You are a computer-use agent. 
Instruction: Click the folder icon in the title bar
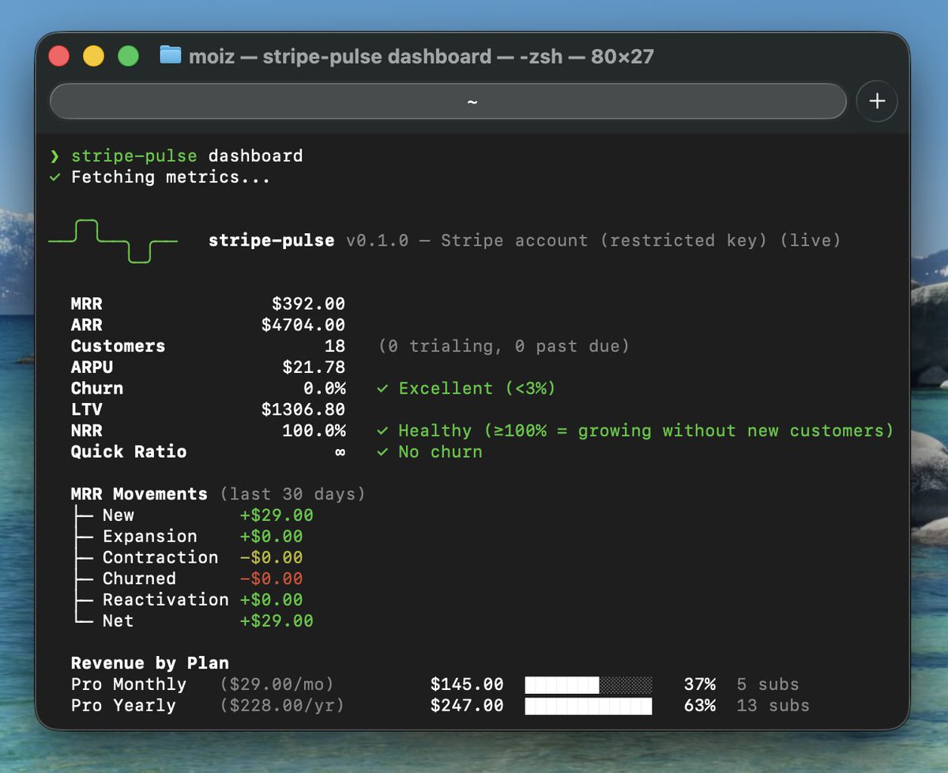click(170, 55)
